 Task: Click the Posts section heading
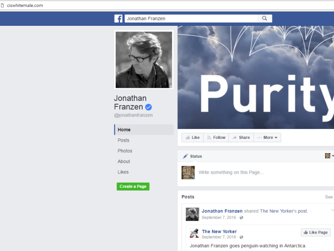188,197
